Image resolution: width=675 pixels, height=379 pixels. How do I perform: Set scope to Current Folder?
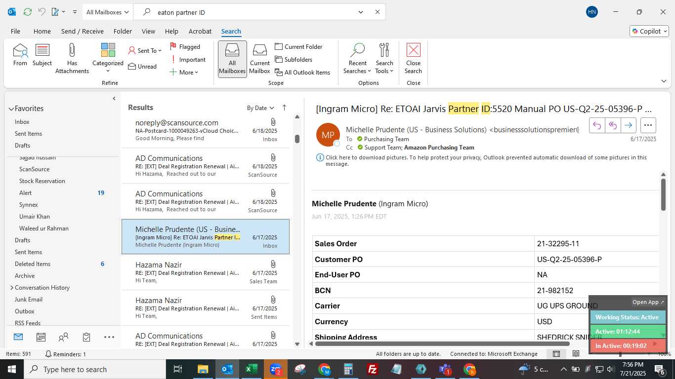(299, 46)
